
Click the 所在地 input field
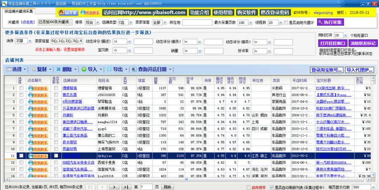pos(197,23)
